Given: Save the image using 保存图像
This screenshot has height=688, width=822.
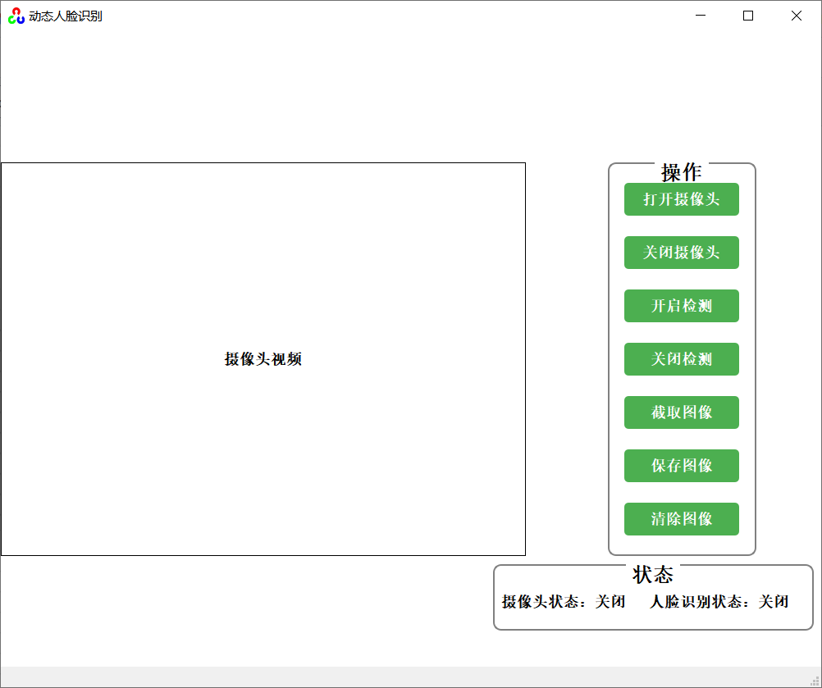Looking at the screenshot, I should pyautogui.click(x=681, y=466).
